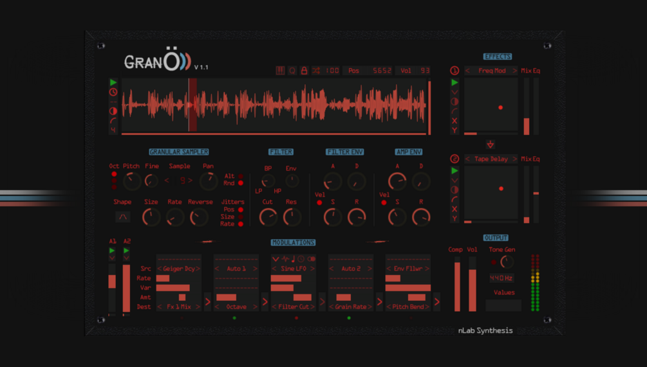Select the clock icon in Sine LFO slot

pos(301,259)
